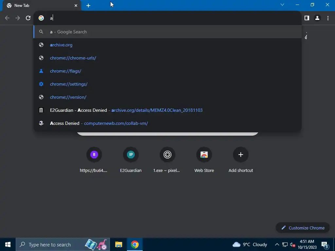This screenshot has height=251, width=335.
Task: Choose the chrome://version/ suggestion
Action: pos(167,97)
